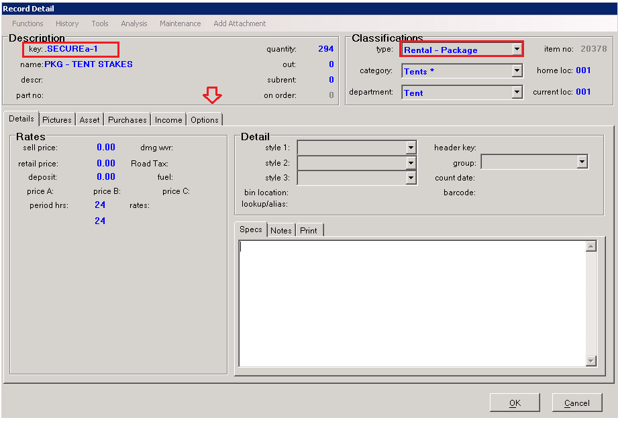
Task: Open the Print tab
Action: click(309, 231)
